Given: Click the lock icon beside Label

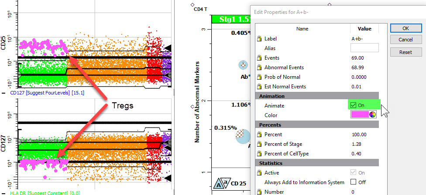Looking at the screenshot, I should pyautogui.click(x=259, y=39).
